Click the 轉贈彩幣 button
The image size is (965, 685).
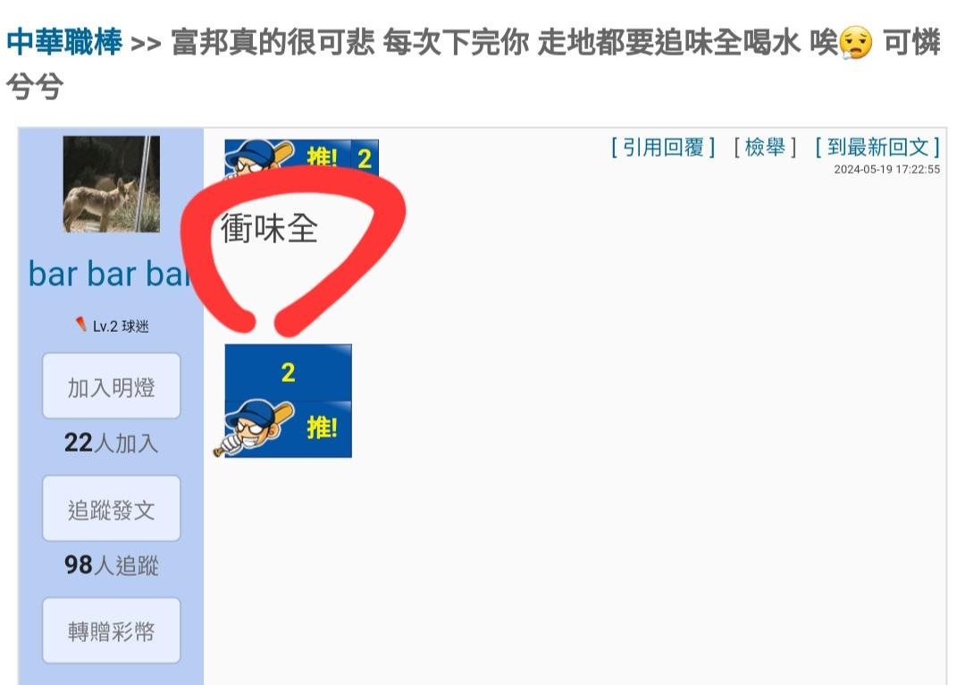coord(112,630)
